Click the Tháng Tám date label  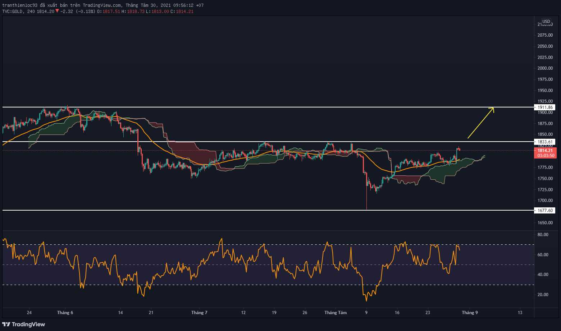pyautogui.click(x=336, y=313)
